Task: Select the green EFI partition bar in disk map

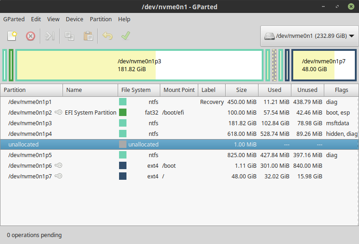Action: tap(11, 65)
